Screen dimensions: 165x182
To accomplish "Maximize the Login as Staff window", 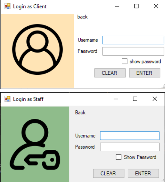I will (x=135, y=99).
